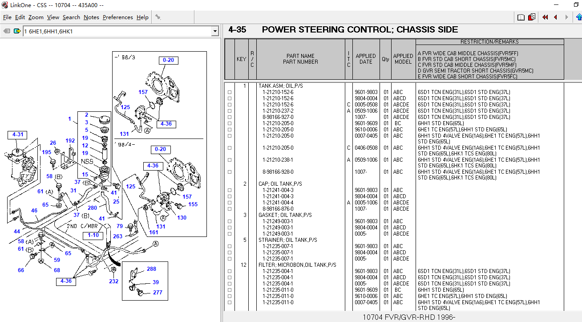Image resolution: width=582 pixels, height=322 pixels.
Task: Tick the checkbox for part 1-21210-237-2
Action: (x=230, y=111)
